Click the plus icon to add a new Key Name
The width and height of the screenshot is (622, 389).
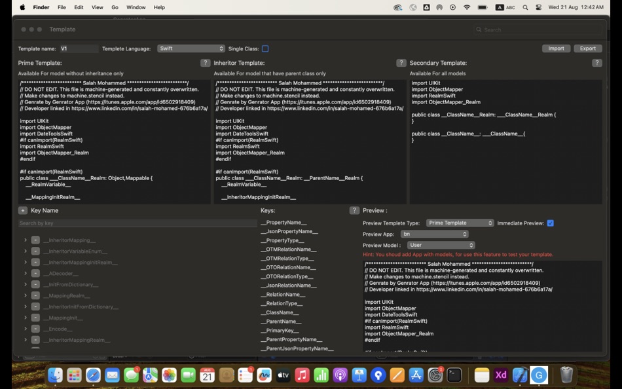point(24,210)
